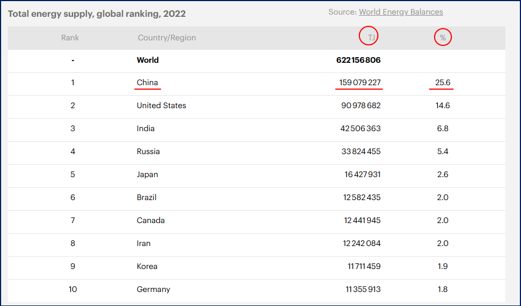Click the World total value 622156806
Viewport: 521px width, 306px height.
click(x=358, y=60)
